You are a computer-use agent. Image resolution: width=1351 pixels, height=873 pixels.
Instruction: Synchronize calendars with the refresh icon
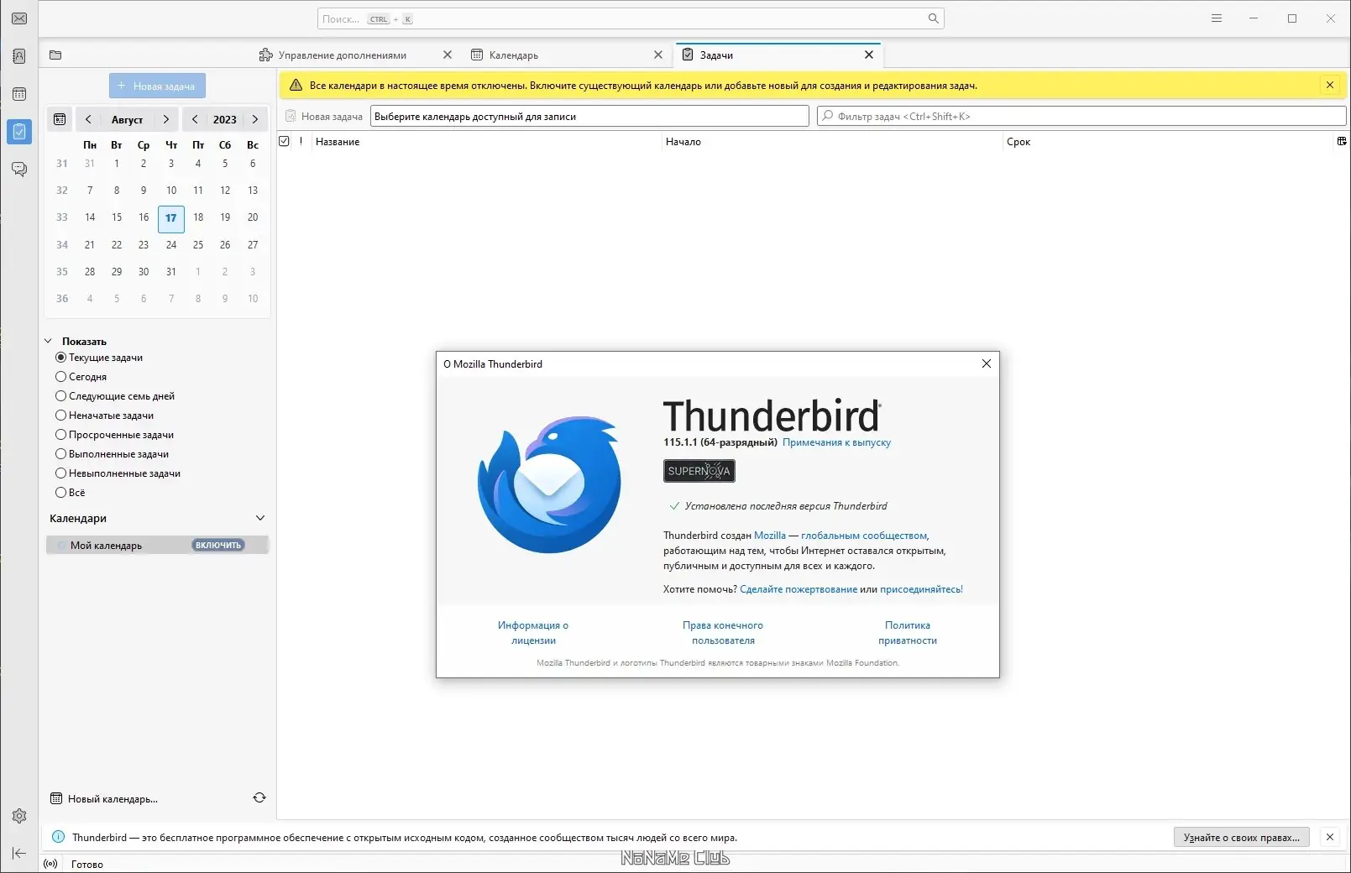pyautogui.click(x=259, y=798)
